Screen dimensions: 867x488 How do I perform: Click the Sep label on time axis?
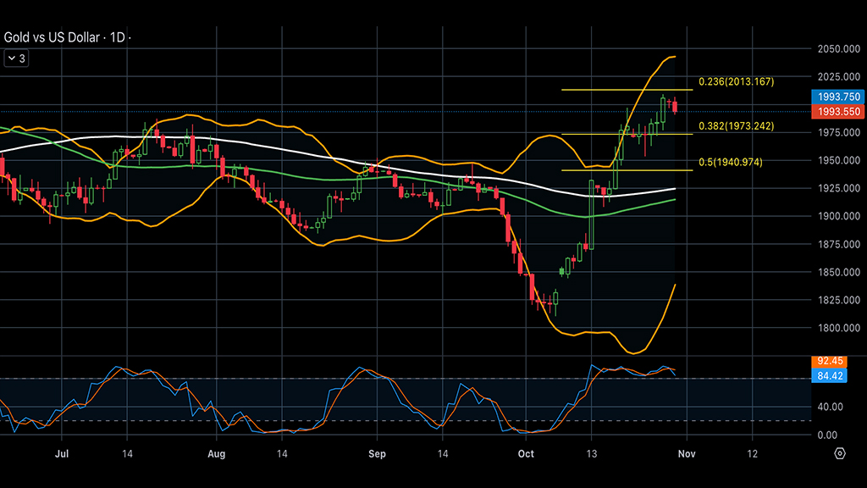pyautogui.click(x=377, y=454)
